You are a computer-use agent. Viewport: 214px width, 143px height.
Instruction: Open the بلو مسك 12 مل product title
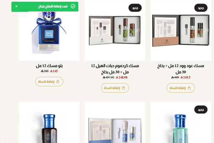[49, 66]
